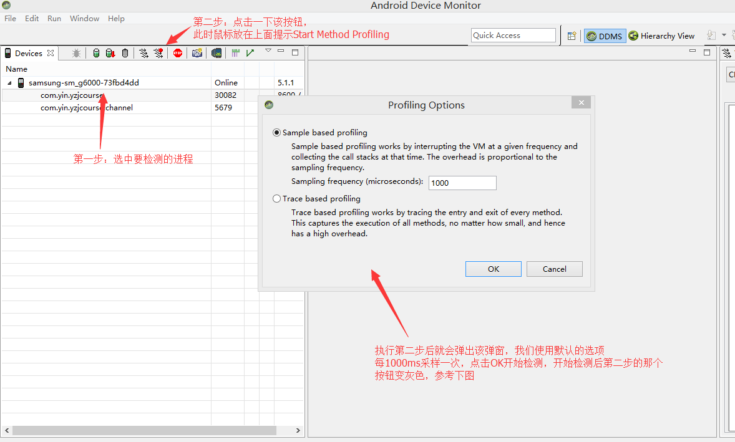Click the Dump View Hierarchy icon
The height and width of the screenshot is (442, 735).
[x=217, y=53]
